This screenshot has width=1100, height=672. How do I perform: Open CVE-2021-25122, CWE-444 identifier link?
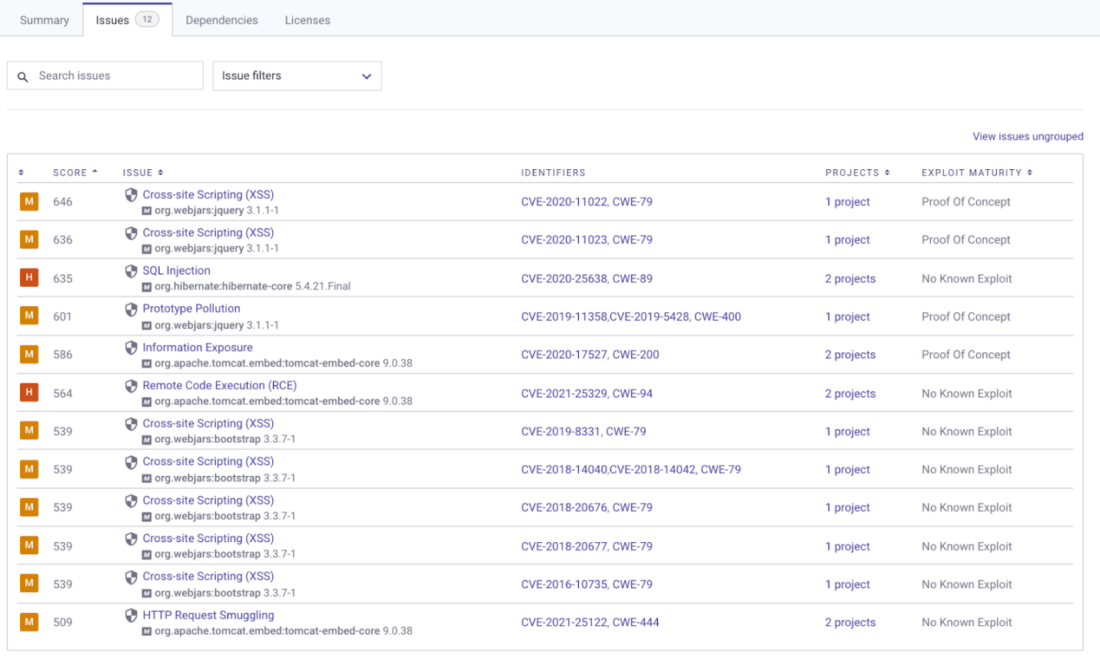coord(590,622)
